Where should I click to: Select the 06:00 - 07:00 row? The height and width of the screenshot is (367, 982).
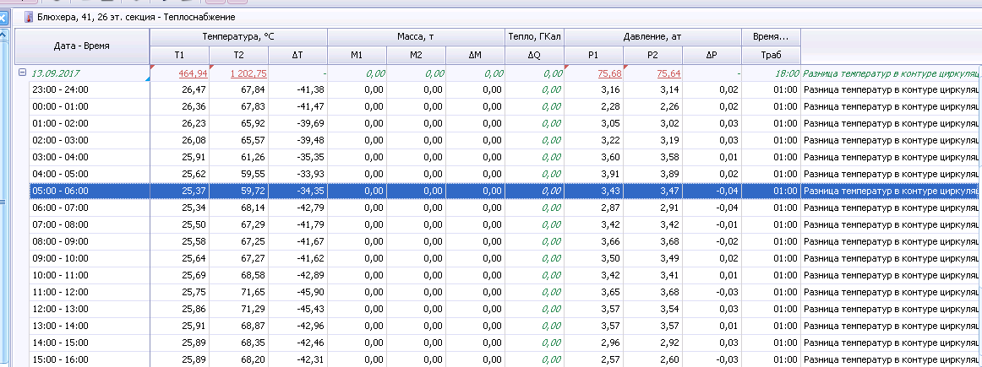pos(505,208)
